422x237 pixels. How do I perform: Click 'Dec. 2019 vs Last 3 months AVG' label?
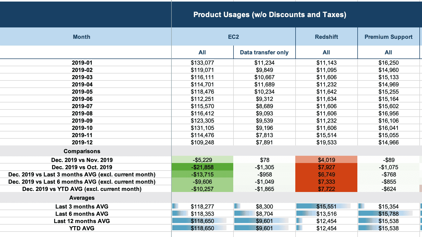click(82, 174)
